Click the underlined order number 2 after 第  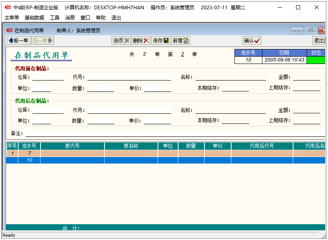[182, 54]
